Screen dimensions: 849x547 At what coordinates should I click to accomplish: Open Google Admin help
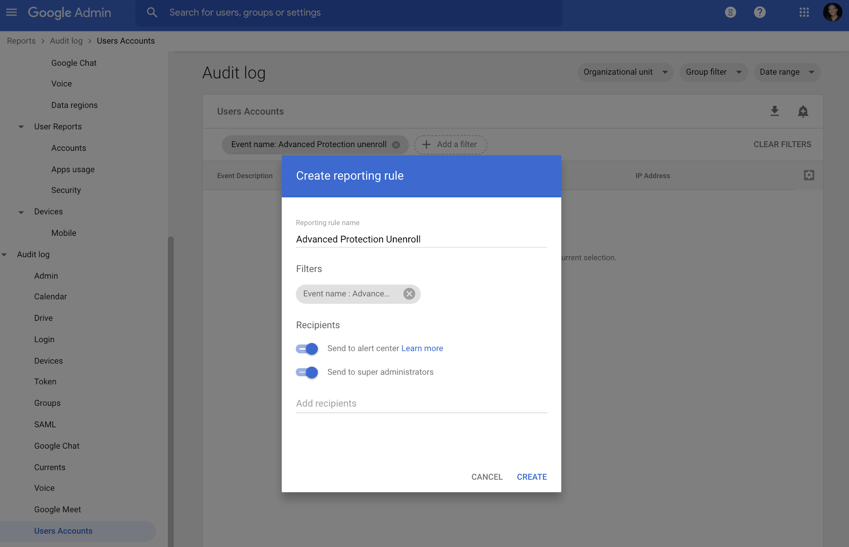point(760,12)
